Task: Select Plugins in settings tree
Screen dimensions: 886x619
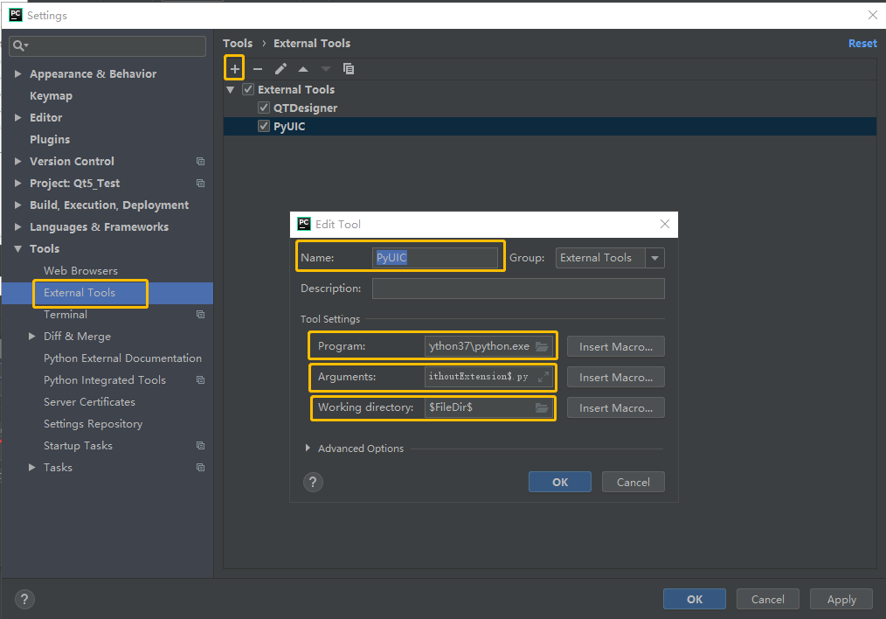Action: [x=50, y=139]
